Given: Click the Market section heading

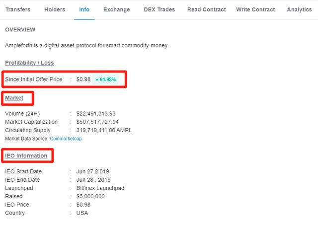Looking at the screenshot, I should [x=14, y=98].
